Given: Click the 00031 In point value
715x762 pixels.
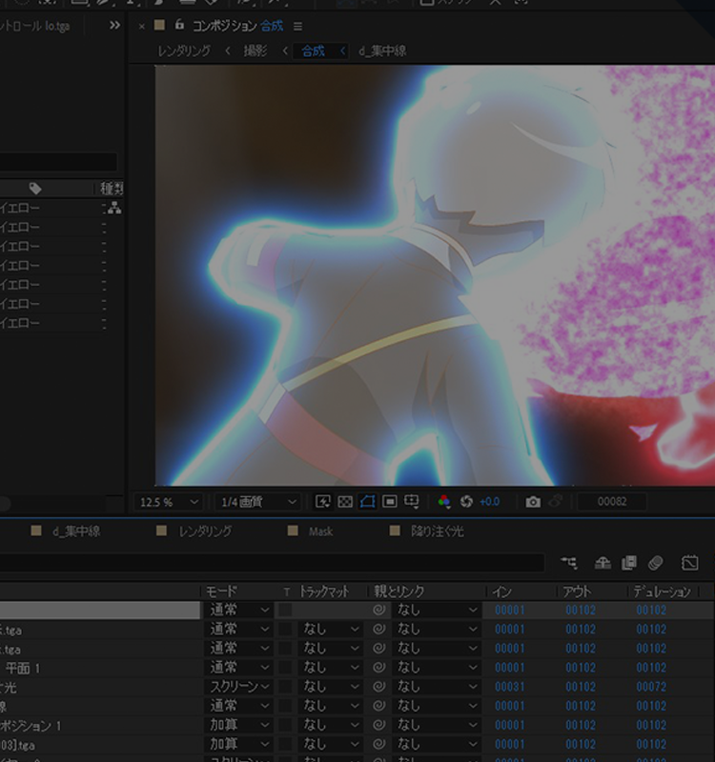Looking at the screenshot, I should coord(510,687).
